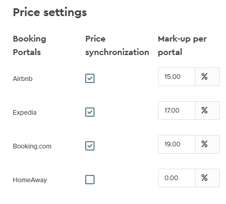Viewport: 226px width, 204px height.
Task: Click the HomeAway mark-up field showing 0.00
Action: (177, 178)
